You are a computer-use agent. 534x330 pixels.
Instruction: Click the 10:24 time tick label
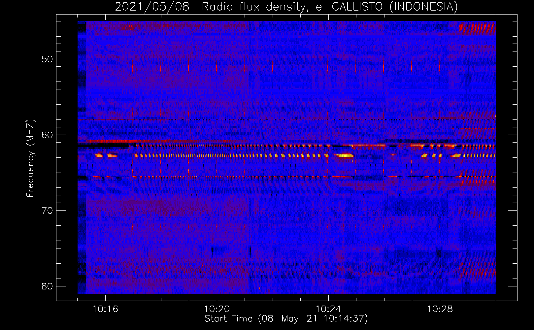pos(328,309)
